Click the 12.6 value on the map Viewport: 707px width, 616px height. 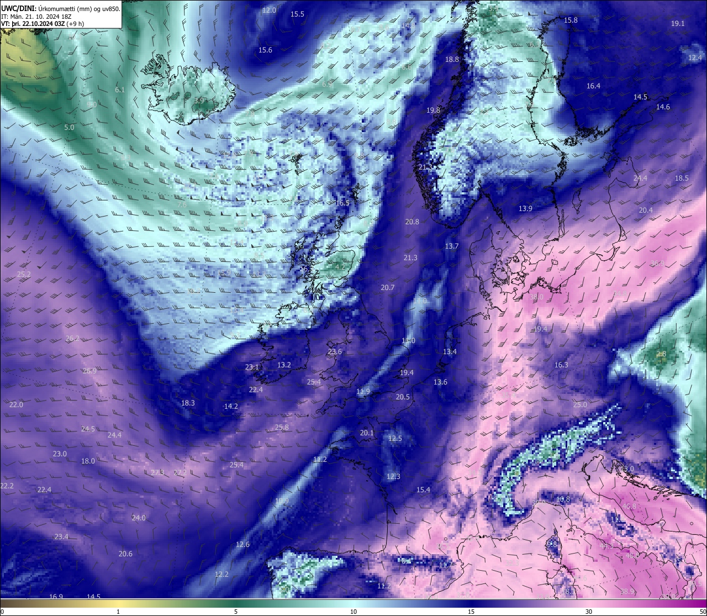[x=242, y=544]
